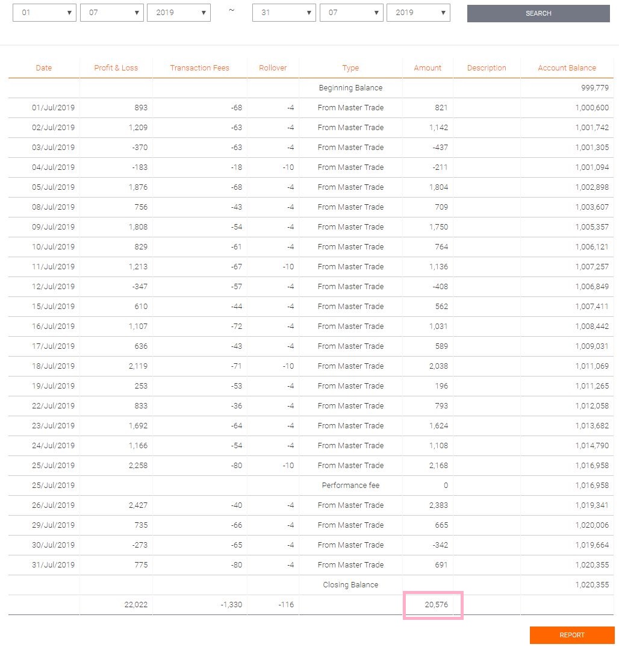
Task: Click the Transaction Fees column header
Action: 199,68
